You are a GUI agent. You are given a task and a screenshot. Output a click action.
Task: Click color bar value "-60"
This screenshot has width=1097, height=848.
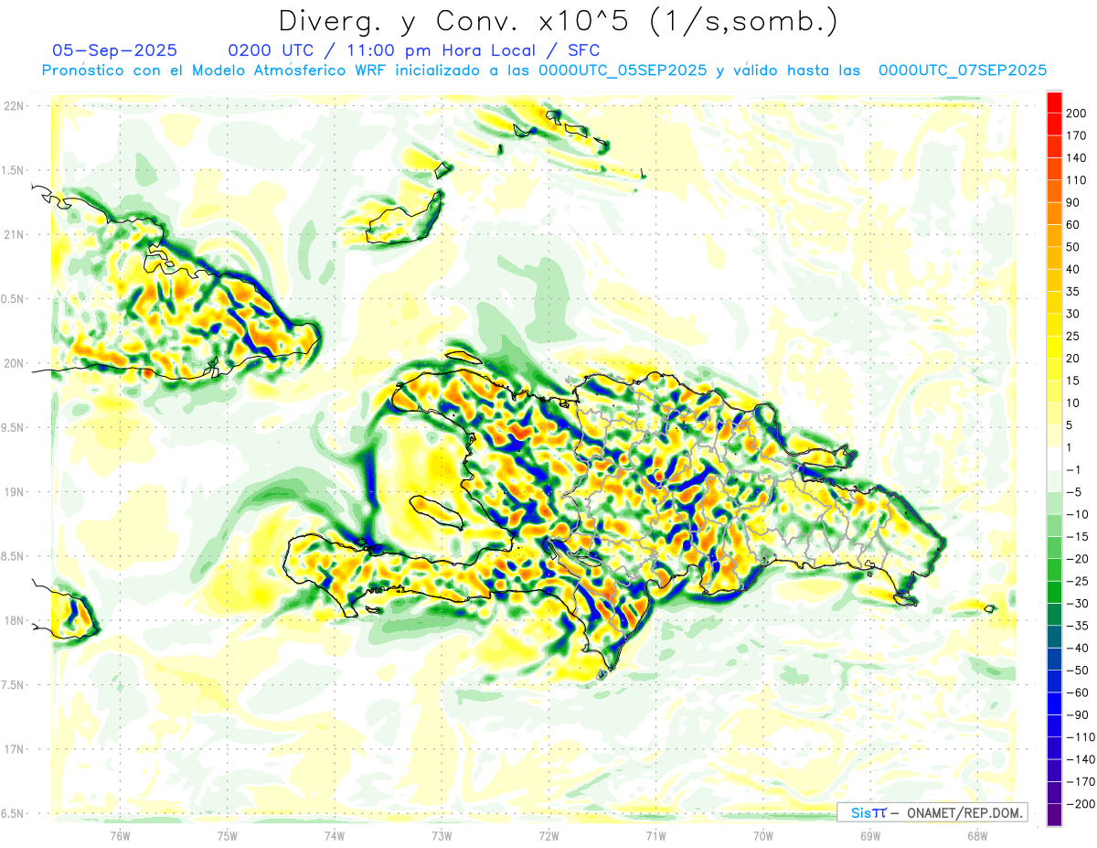(x=1079, y=692)
